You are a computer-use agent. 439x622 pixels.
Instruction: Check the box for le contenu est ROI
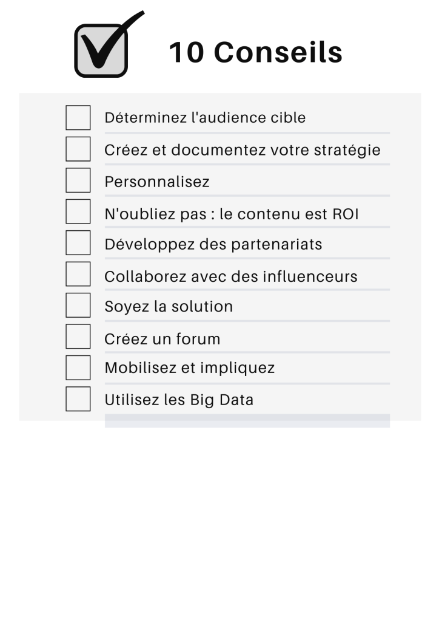pyautogui.click(x=78, y=211)
